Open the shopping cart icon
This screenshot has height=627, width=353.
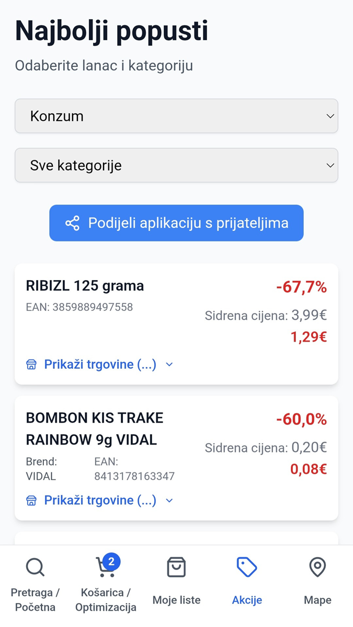105,568
